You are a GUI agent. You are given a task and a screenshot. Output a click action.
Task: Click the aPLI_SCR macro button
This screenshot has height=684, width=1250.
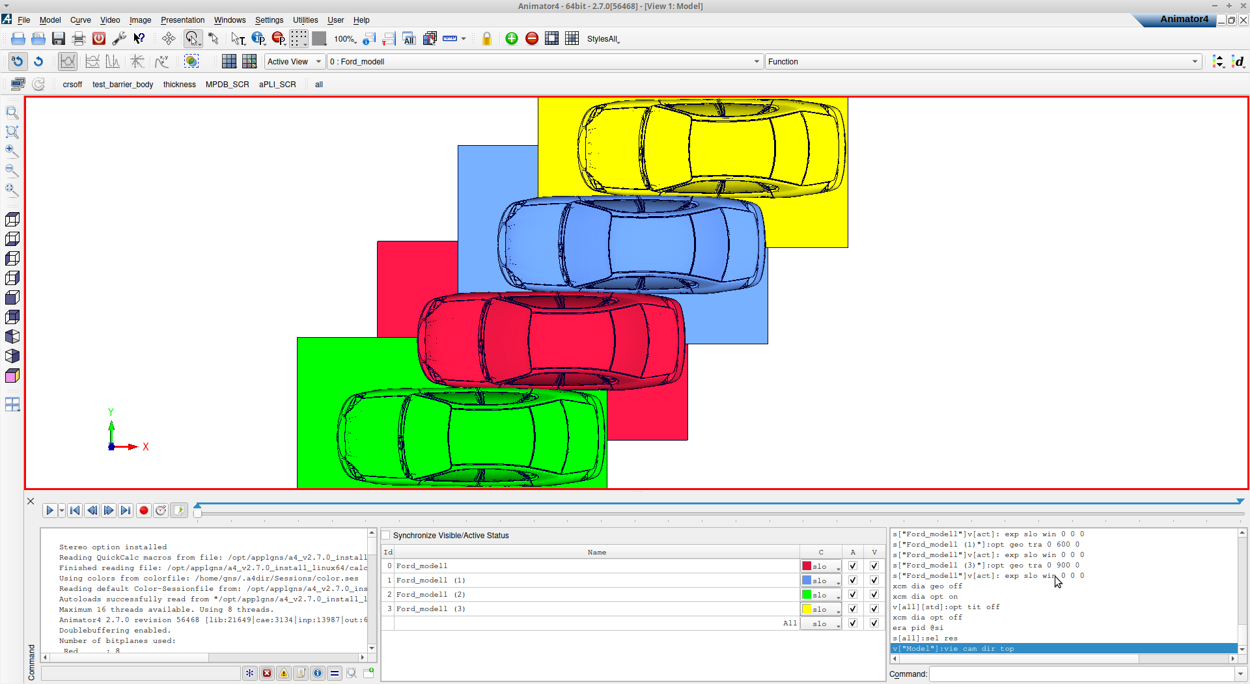coord(277,85)
